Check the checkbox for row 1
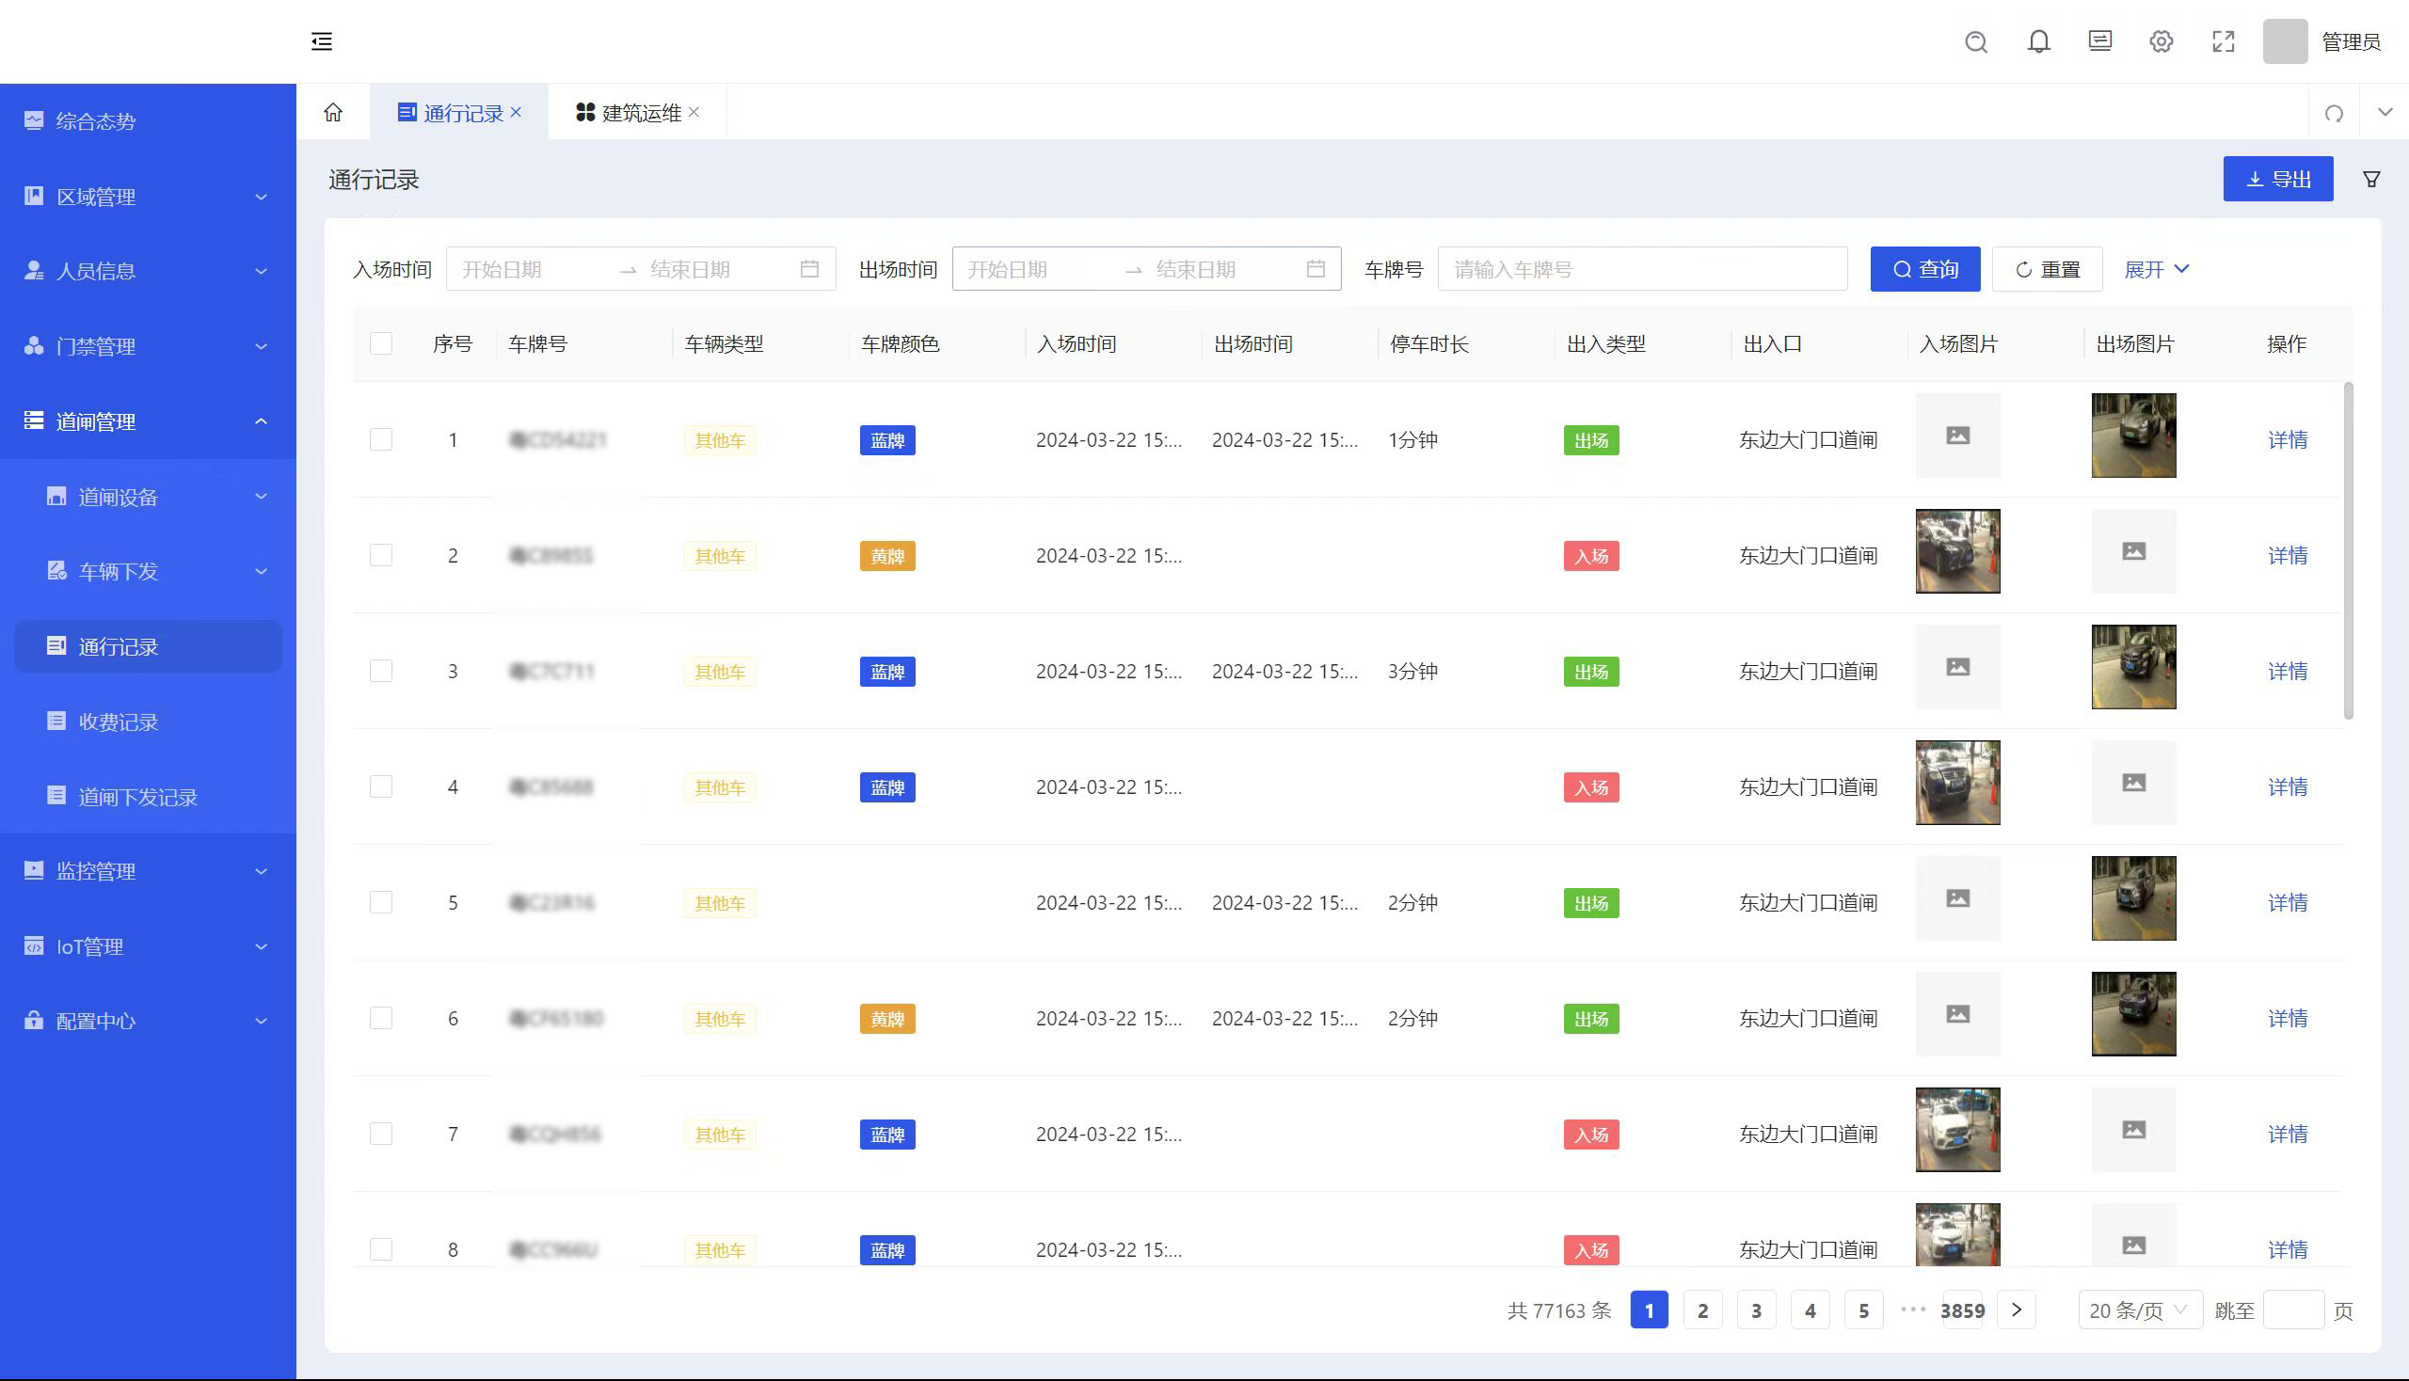2409x1381 pixels. (381, 439)
